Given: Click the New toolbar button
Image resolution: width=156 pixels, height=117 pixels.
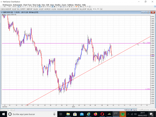Looking at the screenshot, I should click(4, 6).
